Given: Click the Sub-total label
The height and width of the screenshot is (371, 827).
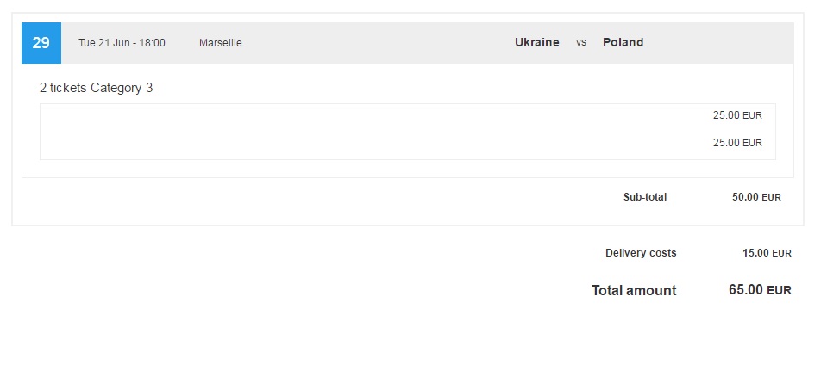Looking at the screenshot, I should [x=645, y=197].
